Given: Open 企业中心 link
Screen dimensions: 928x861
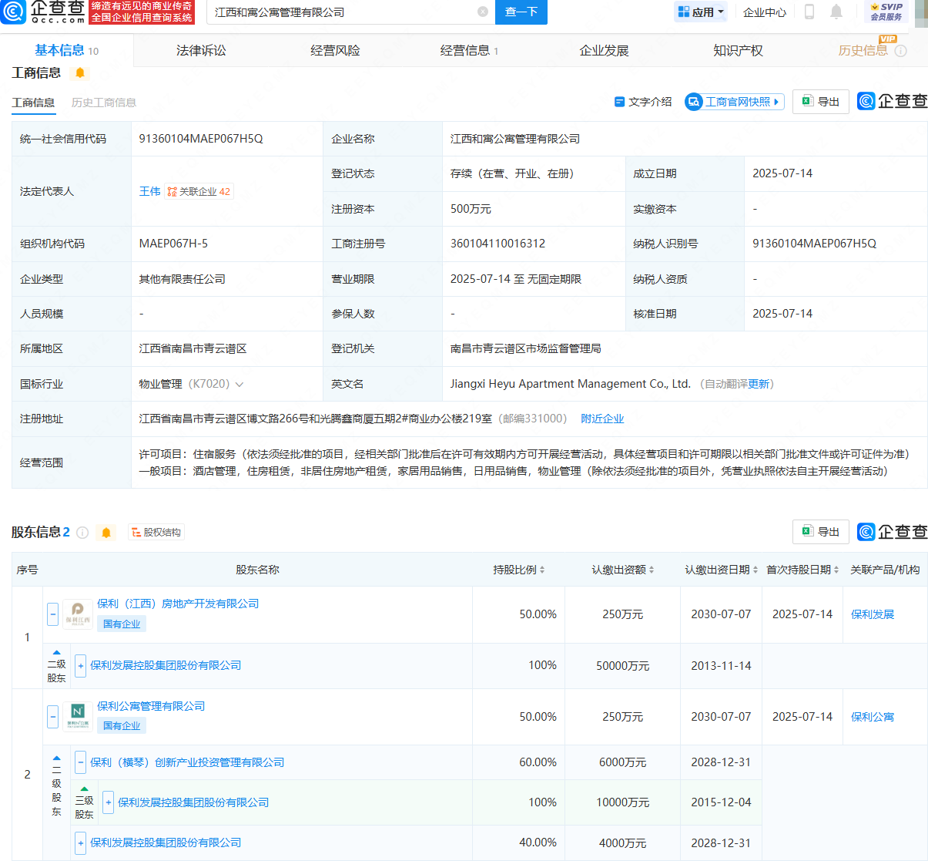Looking at the screenshot, I should tap(765, 12).
